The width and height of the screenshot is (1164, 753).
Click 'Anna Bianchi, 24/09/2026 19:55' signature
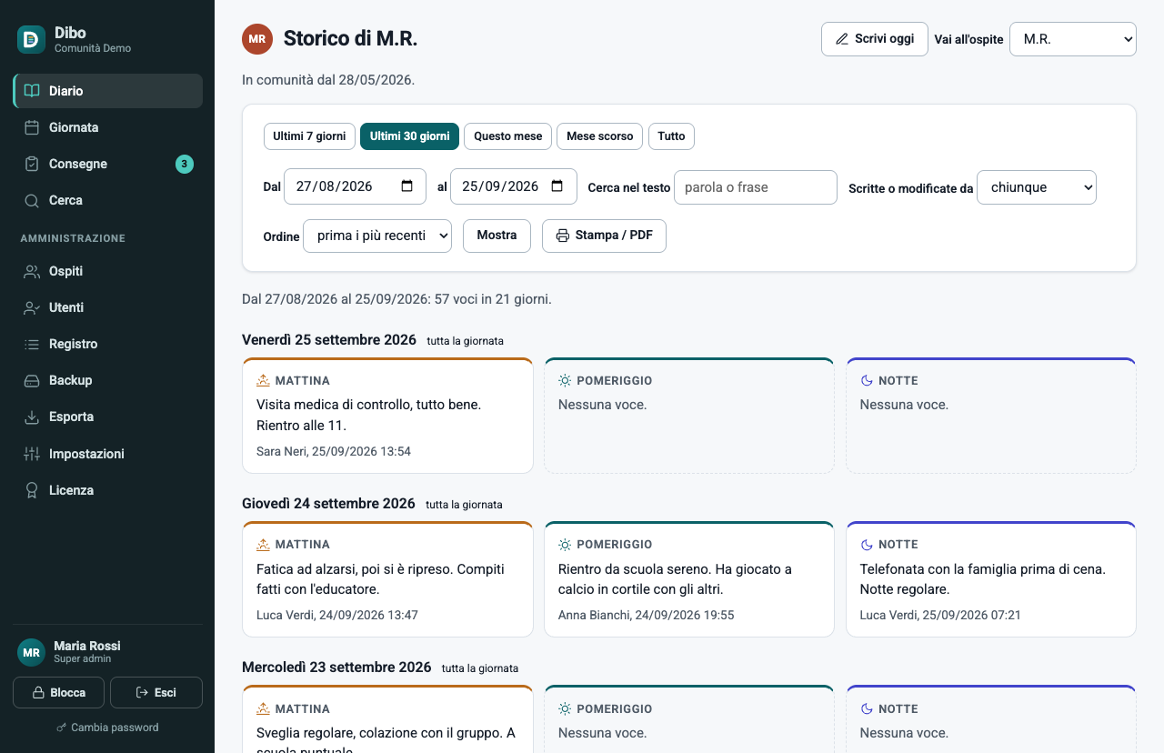(647, 616)
